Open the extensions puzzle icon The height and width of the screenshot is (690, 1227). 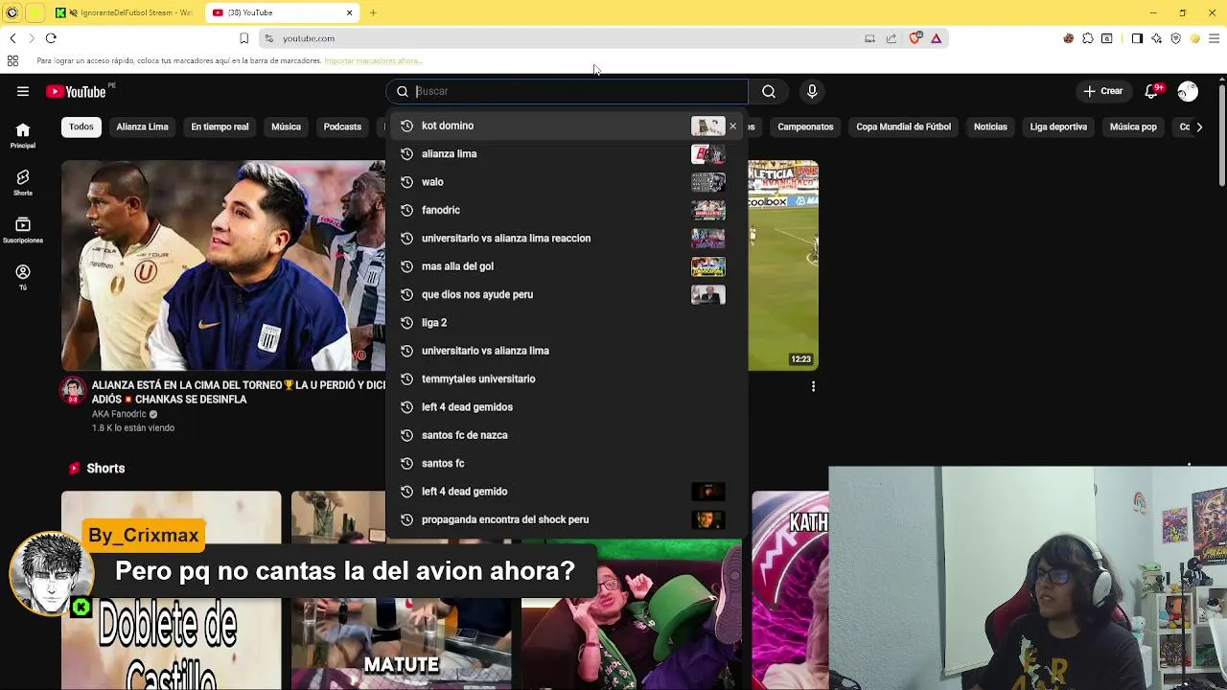tap(1088, 38)
